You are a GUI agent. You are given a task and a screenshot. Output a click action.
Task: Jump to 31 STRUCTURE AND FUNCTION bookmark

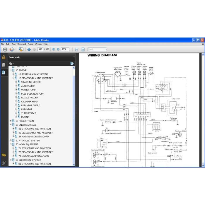pos(35,129)
